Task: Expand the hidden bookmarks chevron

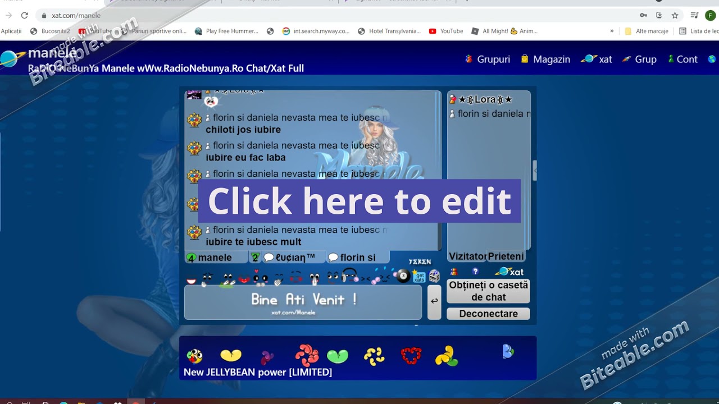Action: click(x=612, y=31)
